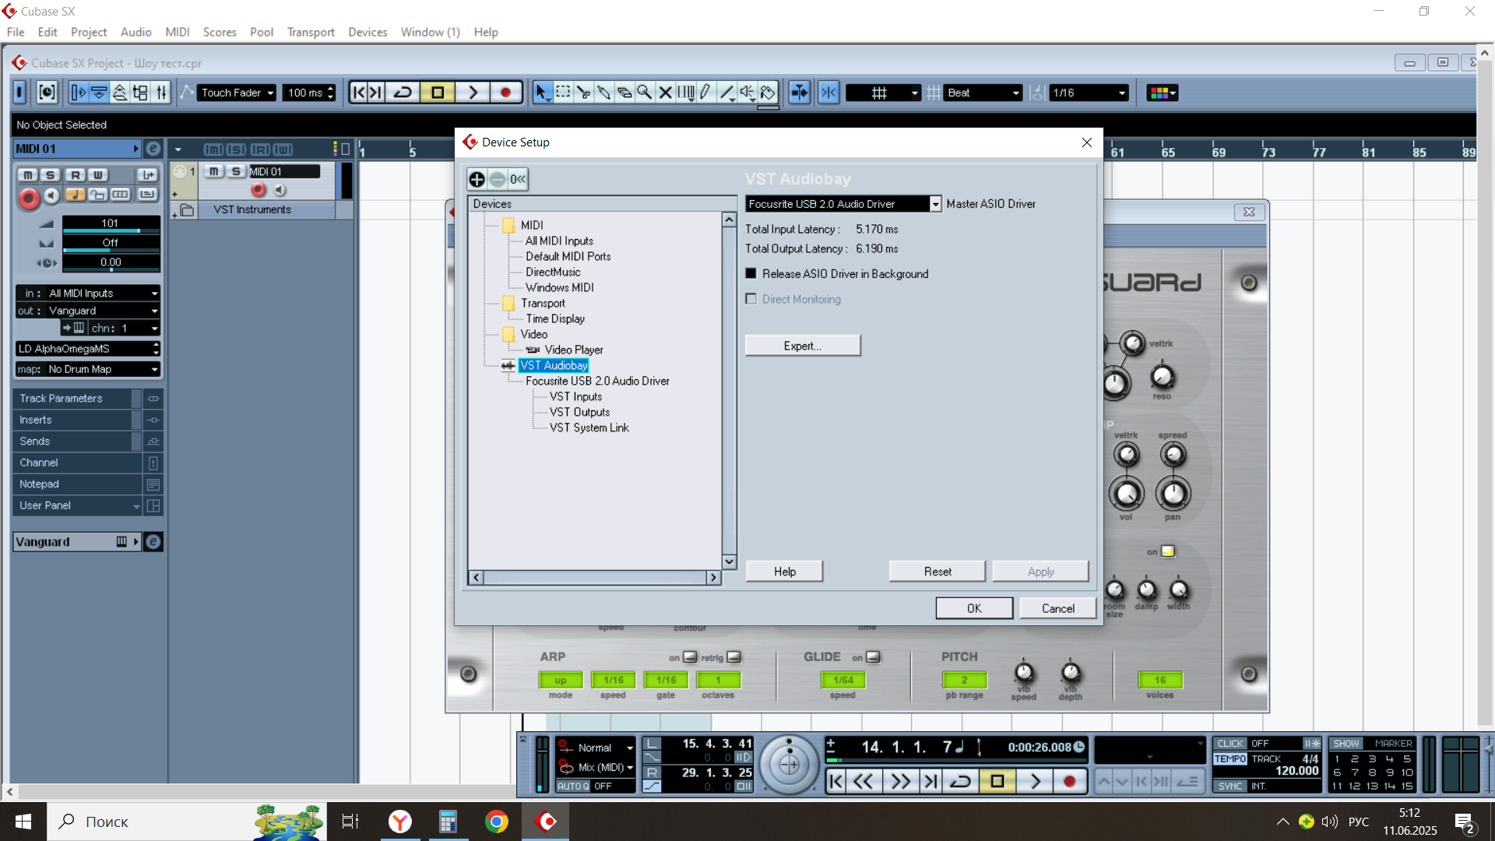Screen dimensions: 1495x841
Task: Select 'VST Inputs' in Devices tree
Action: pos(575,396)
